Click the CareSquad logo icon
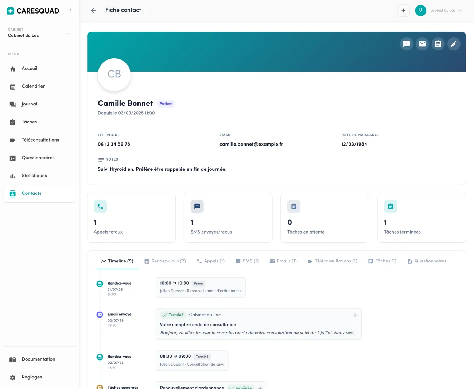The image size is (474, 389). (x=11, y=11)
